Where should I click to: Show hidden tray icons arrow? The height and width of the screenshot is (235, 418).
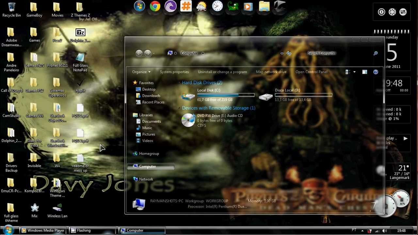(362, 231)
